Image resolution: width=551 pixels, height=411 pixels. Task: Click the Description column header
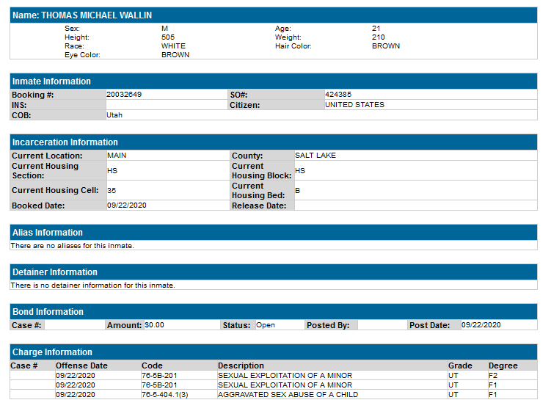point(241,365)
